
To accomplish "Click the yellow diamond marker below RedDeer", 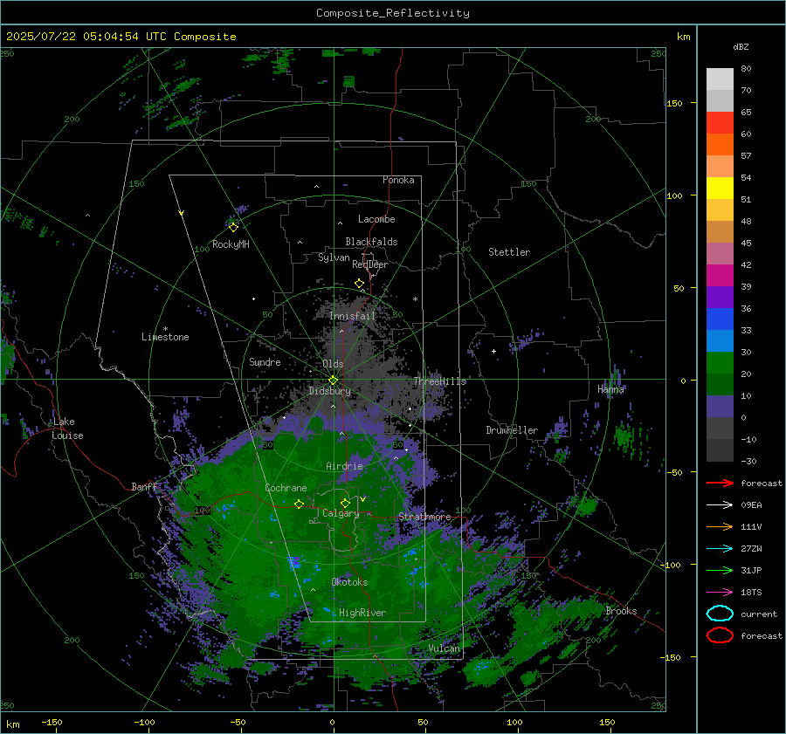I will (359, 284).
